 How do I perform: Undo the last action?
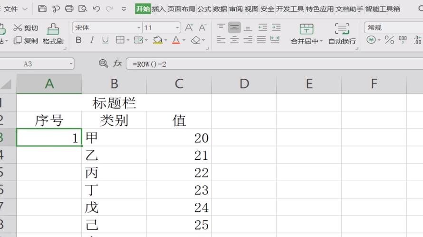96,9
